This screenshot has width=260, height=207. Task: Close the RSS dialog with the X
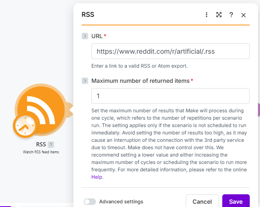244,15
